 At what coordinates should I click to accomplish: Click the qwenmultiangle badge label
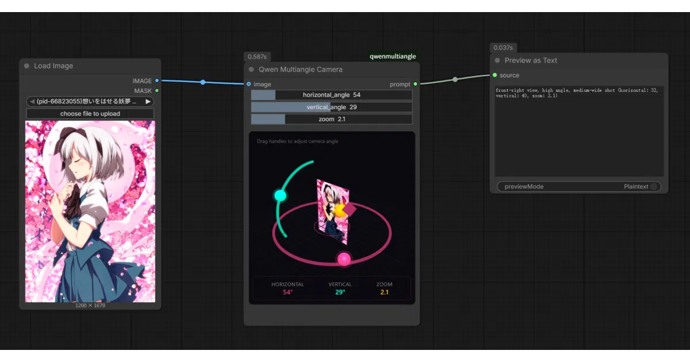point(393,56)
